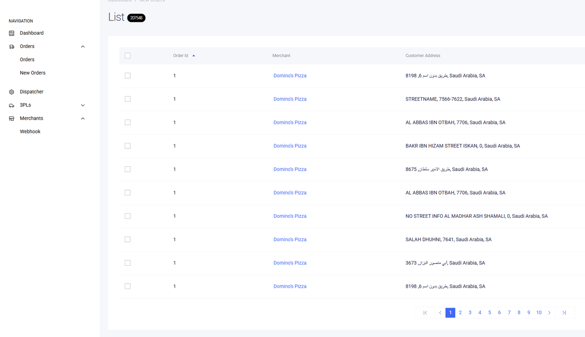This screenshot has height=337, width=585.
Task: Click the NAVIGATION sidebar heading
Action: click(21, 21)
